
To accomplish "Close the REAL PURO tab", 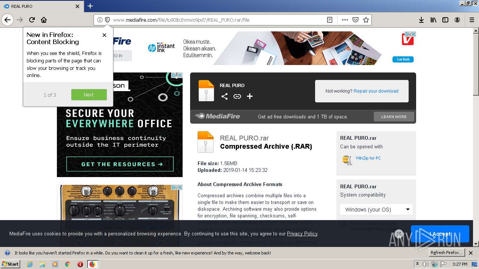I will 77,6.
